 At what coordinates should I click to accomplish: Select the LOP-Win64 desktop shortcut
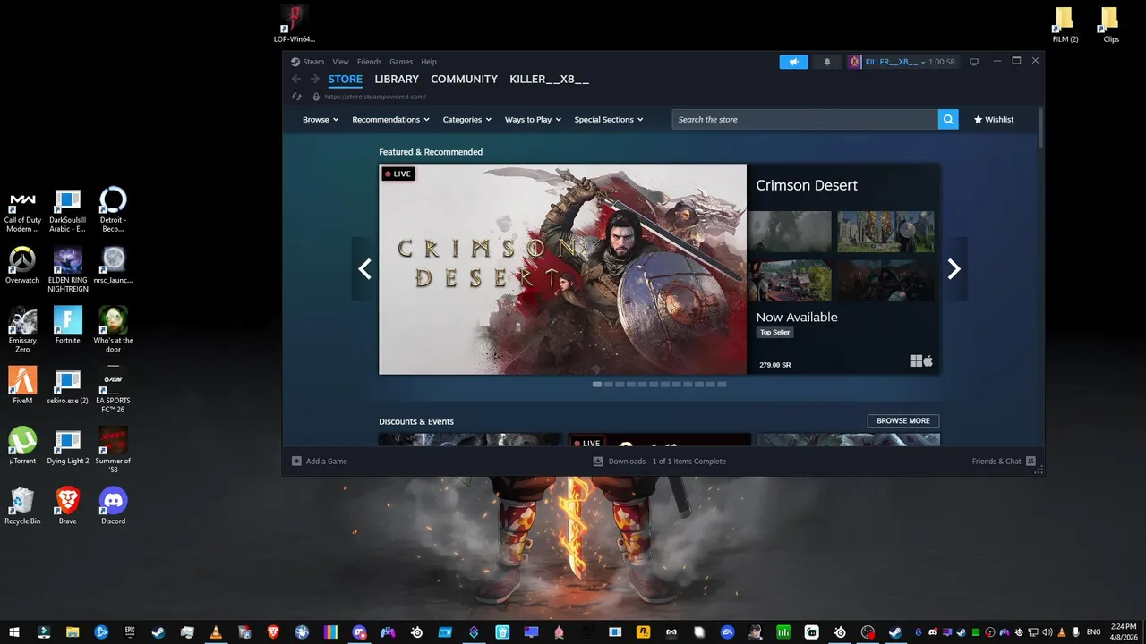tap(295, 24)
